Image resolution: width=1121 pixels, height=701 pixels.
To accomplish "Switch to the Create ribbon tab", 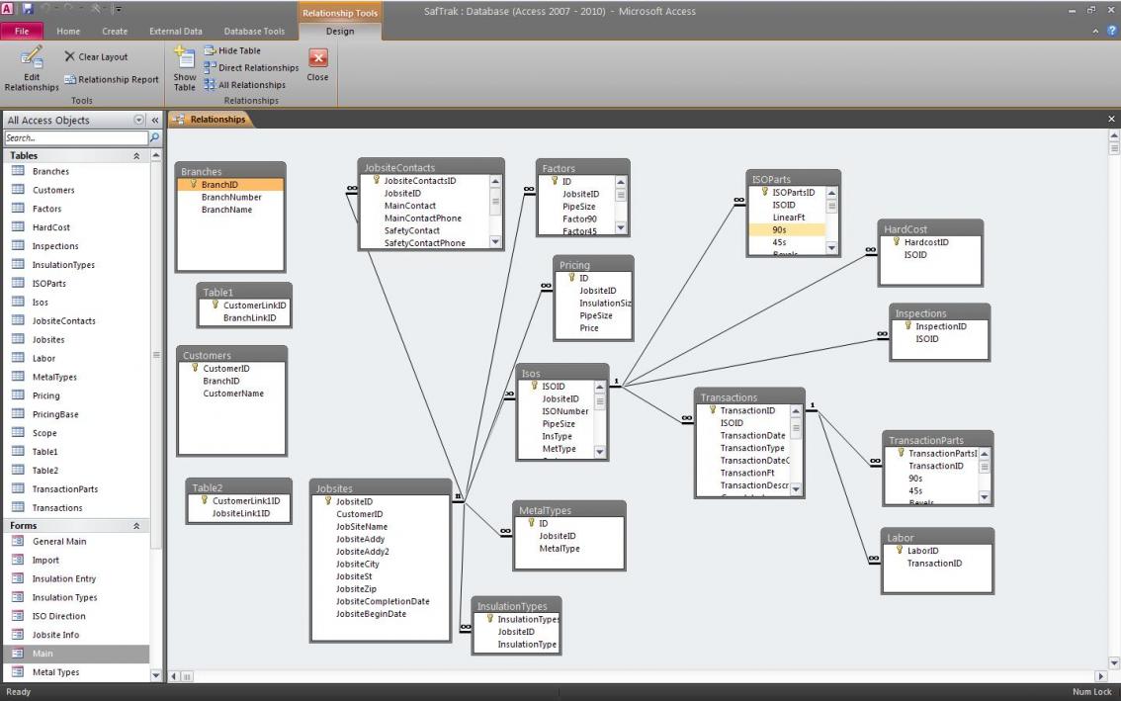I will 115,31.
